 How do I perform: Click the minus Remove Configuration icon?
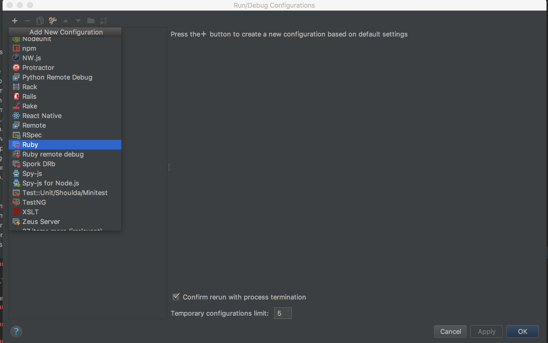(27, 21)
